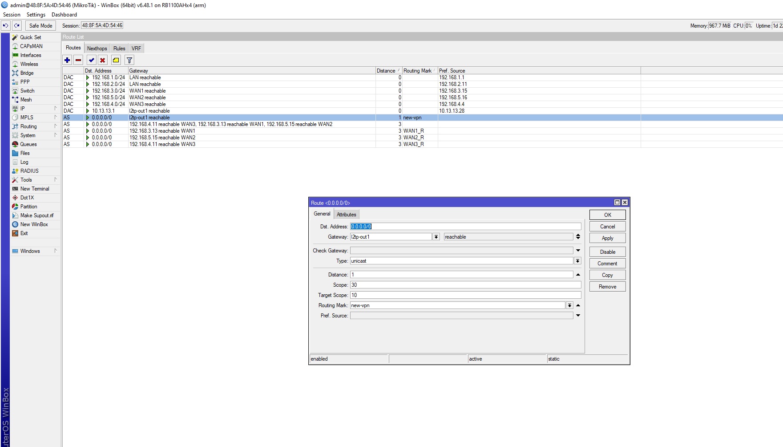
Task: Click the undo arrow icon
Action: coord(6,26)
